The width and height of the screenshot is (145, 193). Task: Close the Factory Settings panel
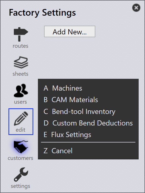[x=136, y=8]
